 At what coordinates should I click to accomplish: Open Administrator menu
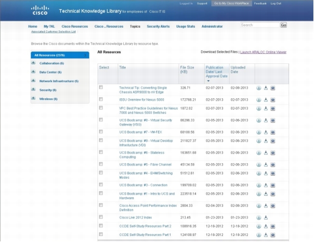[x=212, y=27]
